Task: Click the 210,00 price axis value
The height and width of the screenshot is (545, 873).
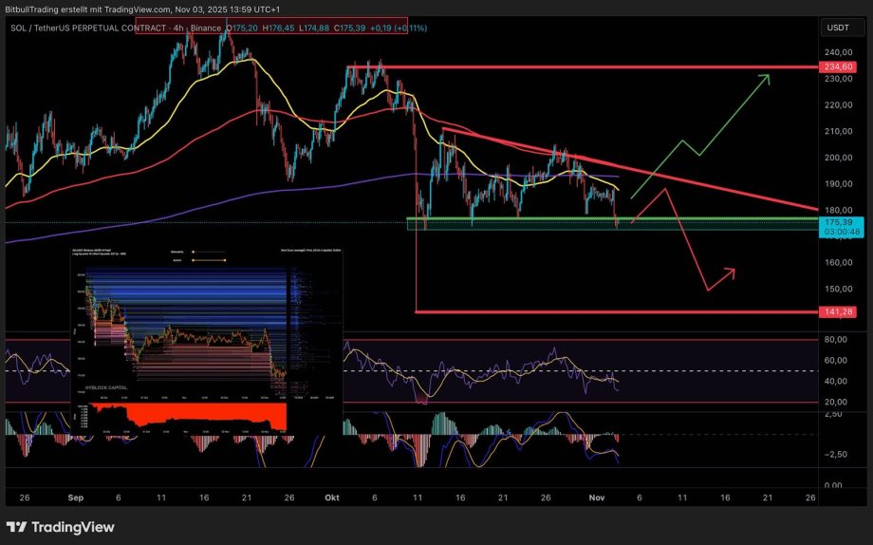Action: (x=839, y=131)
